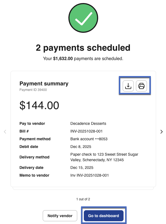The height and width of the screenshot is (224, 166).
Task: Select vendor name Decadence Desserts
Action: [x=88, y=123]
